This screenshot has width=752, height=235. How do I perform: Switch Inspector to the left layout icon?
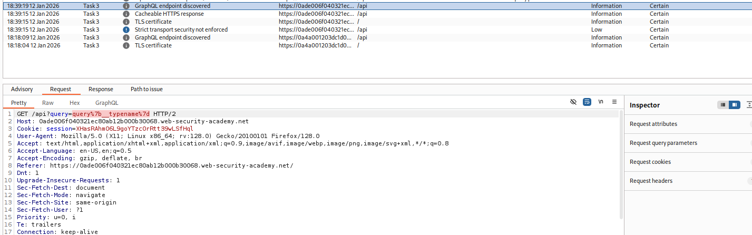(723, 105)
